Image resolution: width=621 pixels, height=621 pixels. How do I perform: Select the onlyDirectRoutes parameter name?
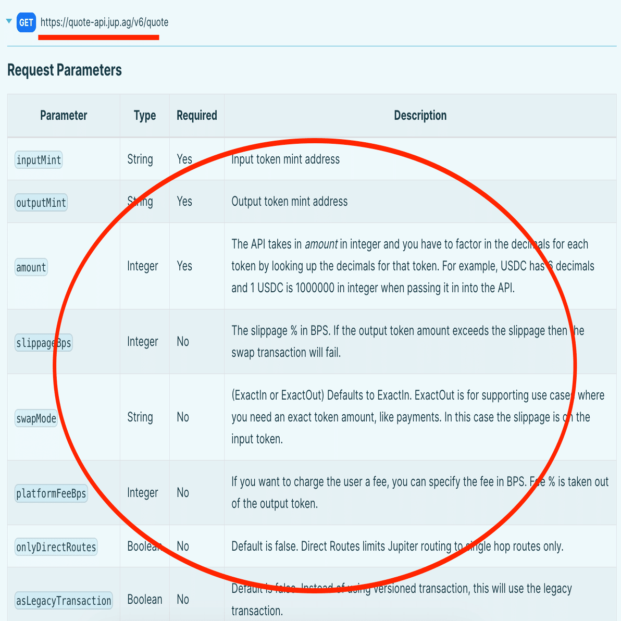pos(56,547)
